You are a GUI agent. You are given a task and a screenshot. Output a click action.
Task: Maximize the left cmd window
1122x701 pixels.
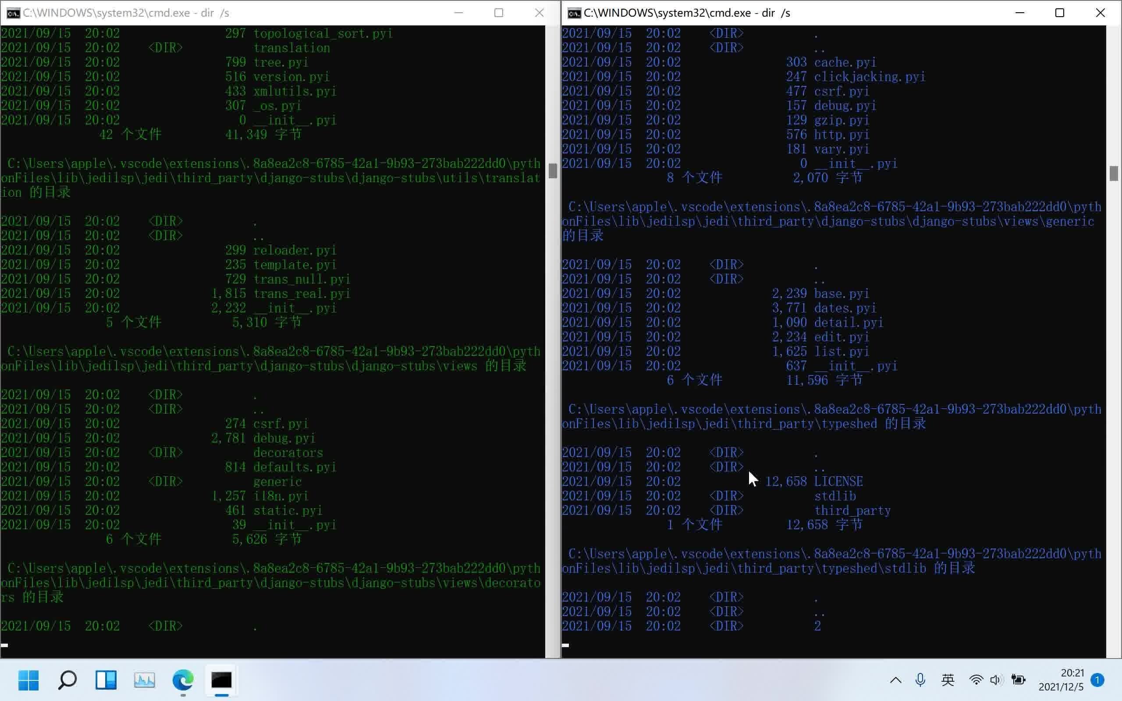499,13
